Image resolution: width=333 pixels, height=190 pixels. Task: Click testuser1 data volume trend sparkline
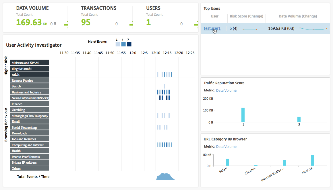point(313,29)
